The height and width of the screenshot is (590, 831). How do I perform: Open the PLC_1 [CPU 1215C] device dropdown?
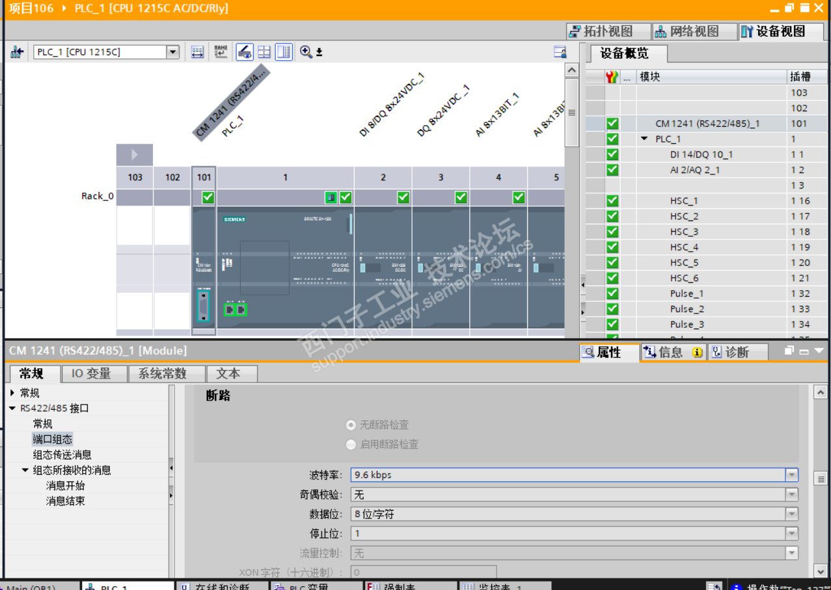tap(172, 52)
